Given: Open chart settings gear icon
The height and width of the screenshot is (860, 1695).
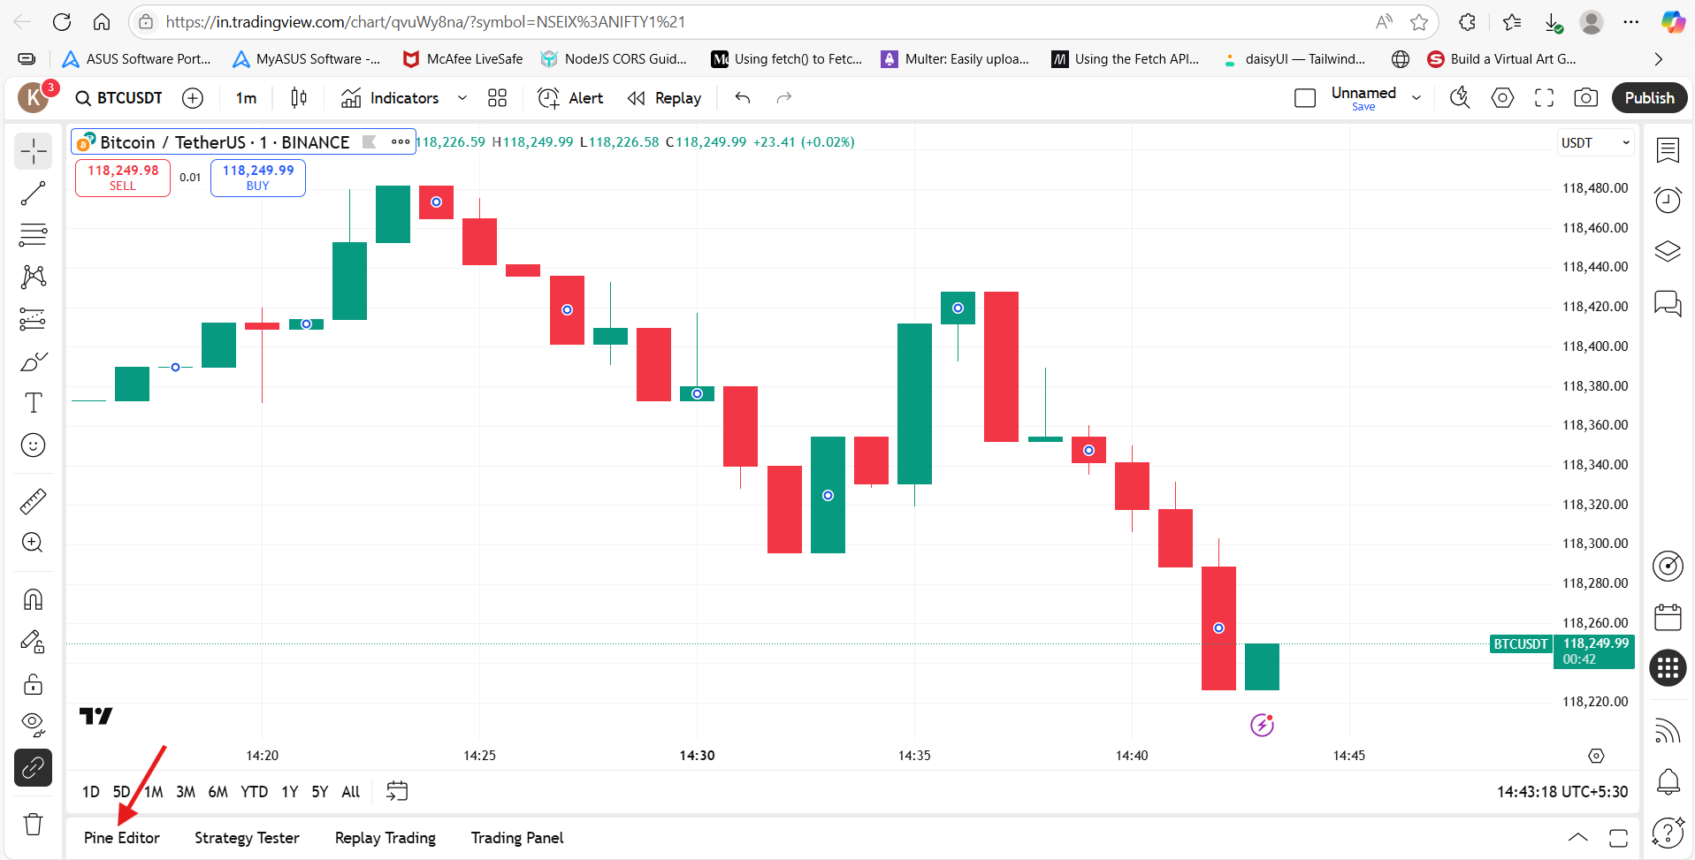Looking at the screenshot, I should (1502, 98).
